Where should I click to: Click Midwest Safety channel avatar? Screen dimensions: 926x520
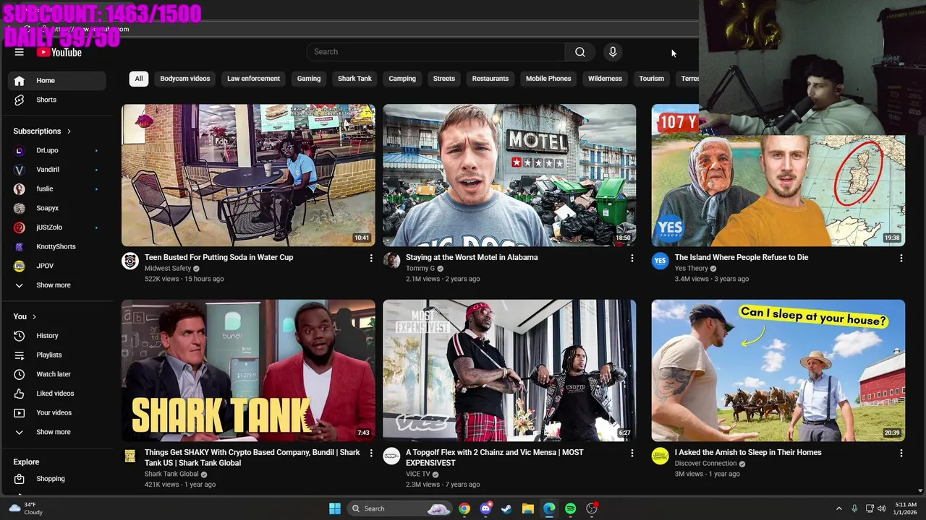[x=130, y=261]
